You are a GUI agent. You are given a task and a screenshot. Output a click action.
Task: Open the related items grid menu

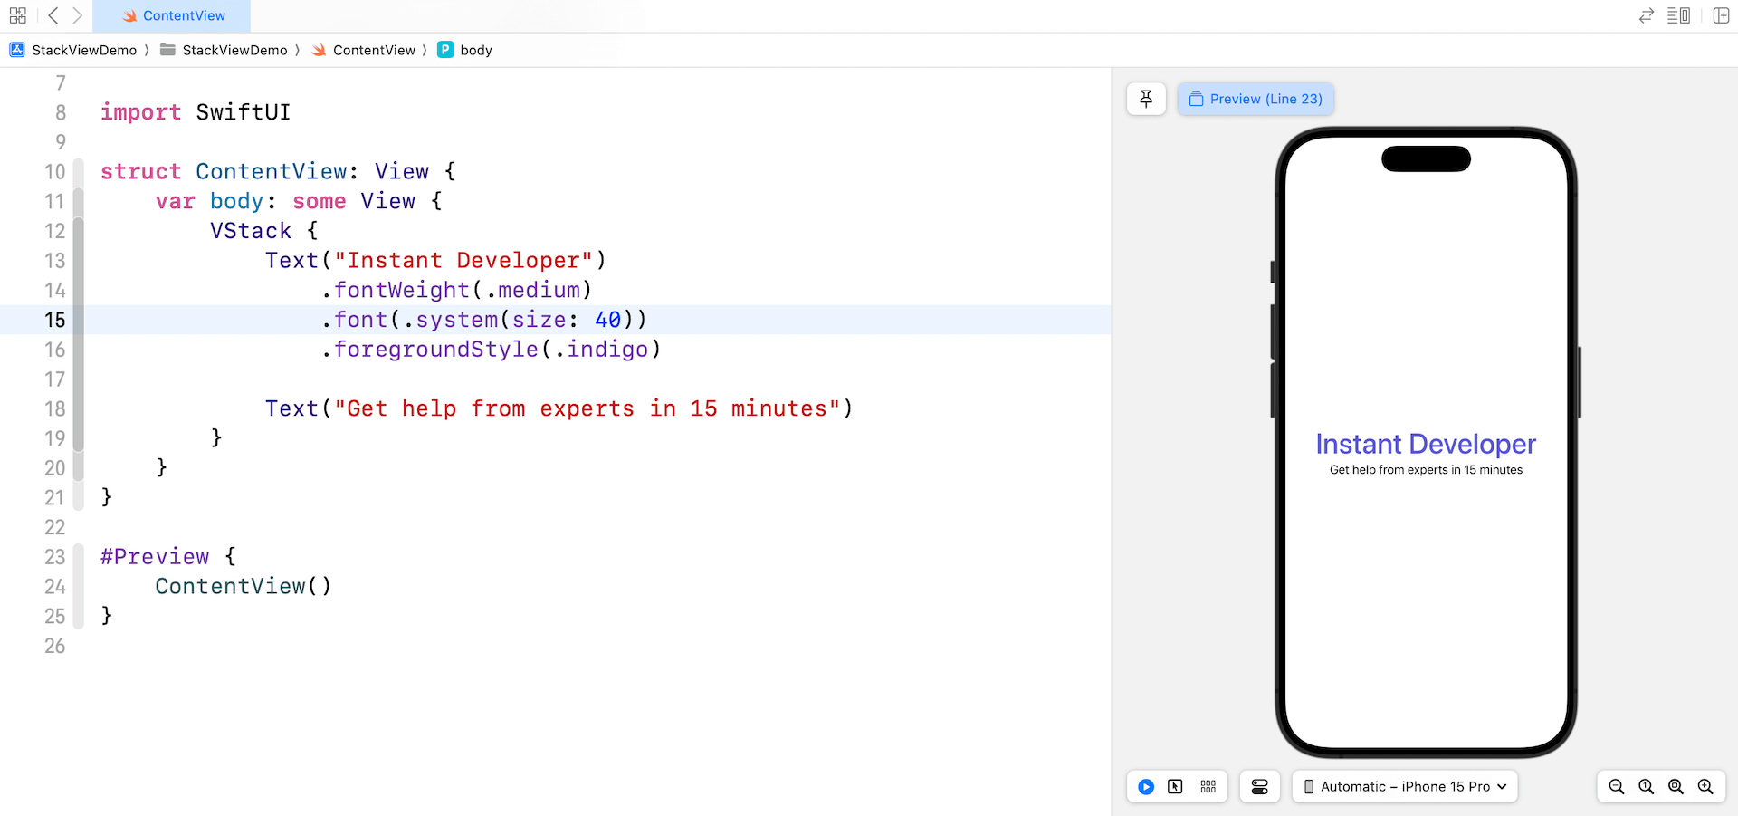pos(17,15)
